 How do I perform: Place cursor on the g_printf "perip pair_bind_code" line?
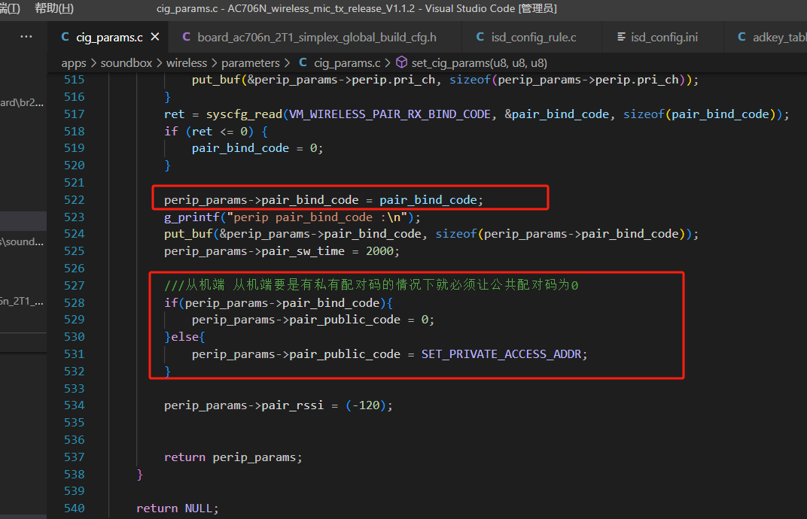pyautogui.click(x=292, y=217)
